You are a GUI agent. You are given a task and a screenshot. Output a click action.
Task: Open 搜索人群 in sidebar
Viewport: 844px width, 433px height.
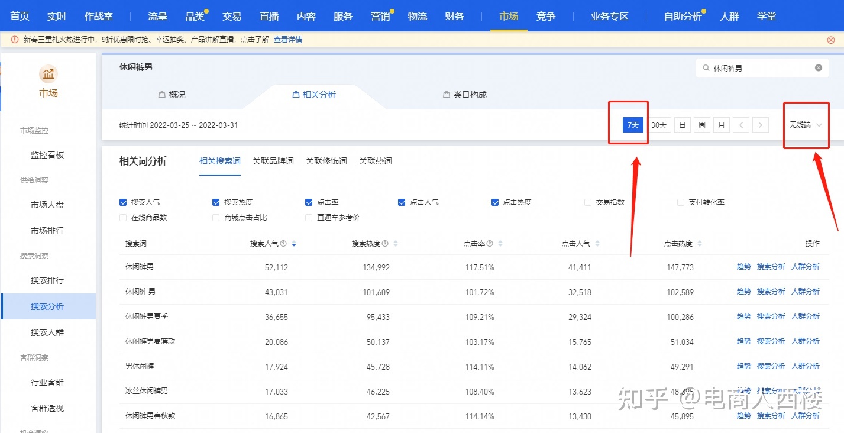tap(47, 332)
